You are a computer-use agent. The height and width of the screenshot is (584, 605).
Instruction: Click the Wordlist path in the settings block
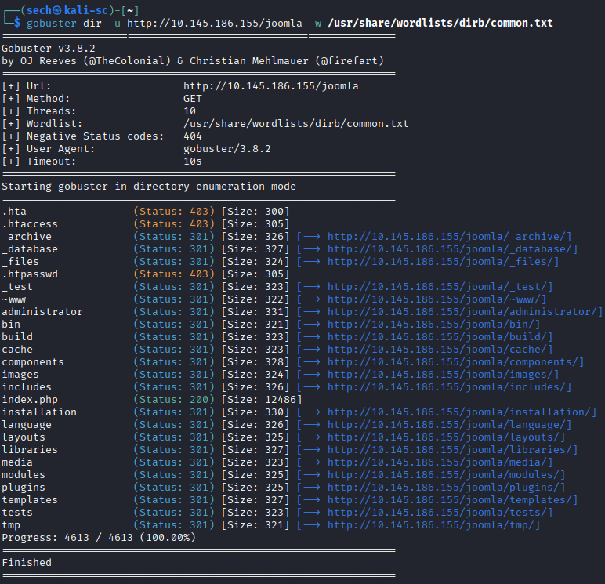pos(296,124)
